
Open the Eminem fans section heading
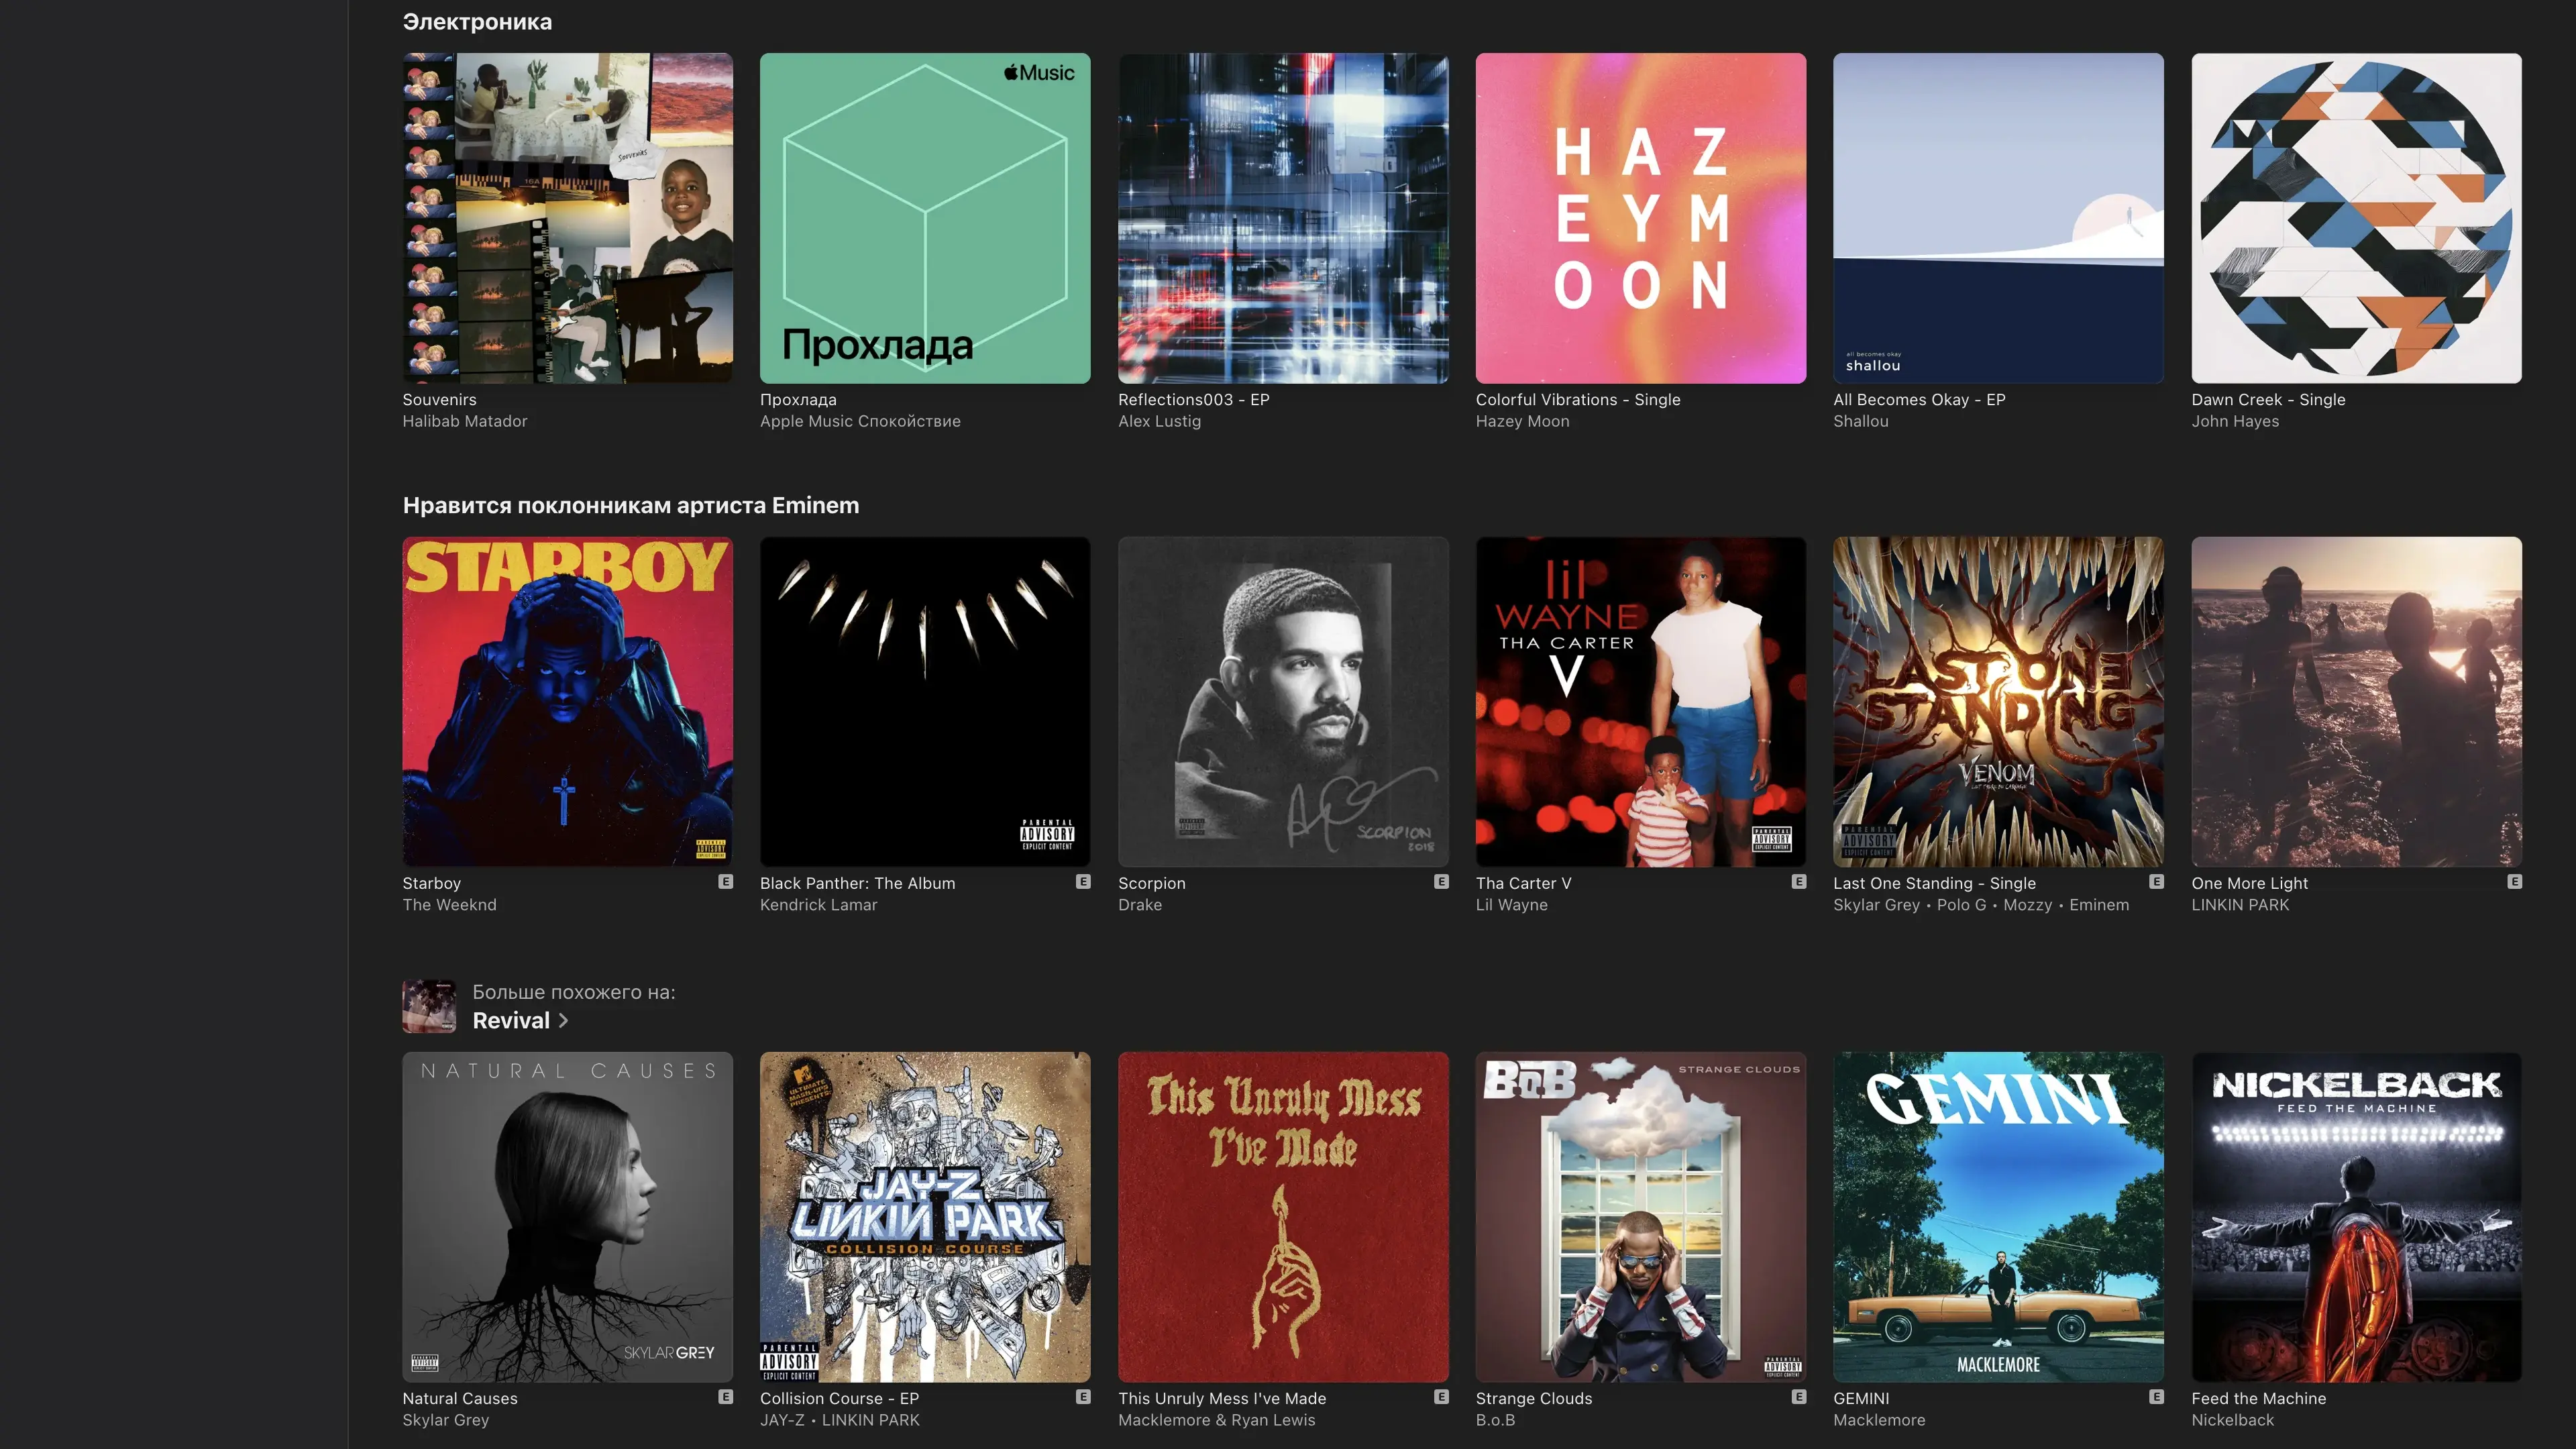(x=630, y=505)
